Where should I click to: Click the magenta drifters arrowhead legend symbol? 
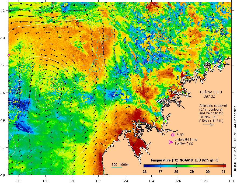(171, 142)
